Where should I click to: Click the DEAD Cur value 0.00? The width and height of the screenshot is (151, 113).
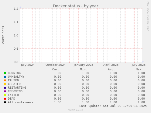57,99
